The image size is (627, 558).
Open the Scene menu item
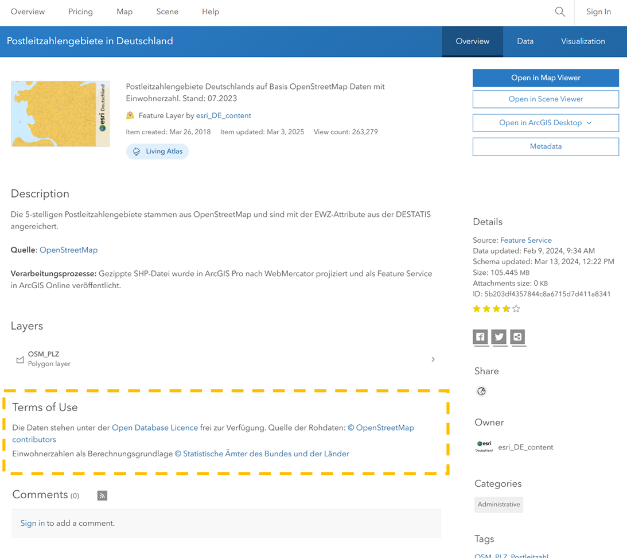point(167,11)
